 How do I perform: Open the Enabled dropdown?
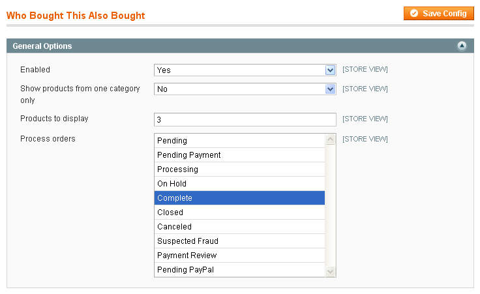click(245, 70)
